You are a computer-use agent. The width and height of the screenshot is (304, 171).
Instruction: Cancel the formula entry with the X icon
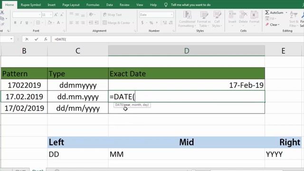27,39
